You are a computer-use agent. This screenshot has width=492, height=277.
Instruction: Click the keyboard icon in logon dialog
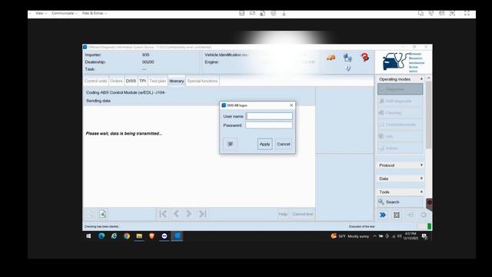coord(231,144)
